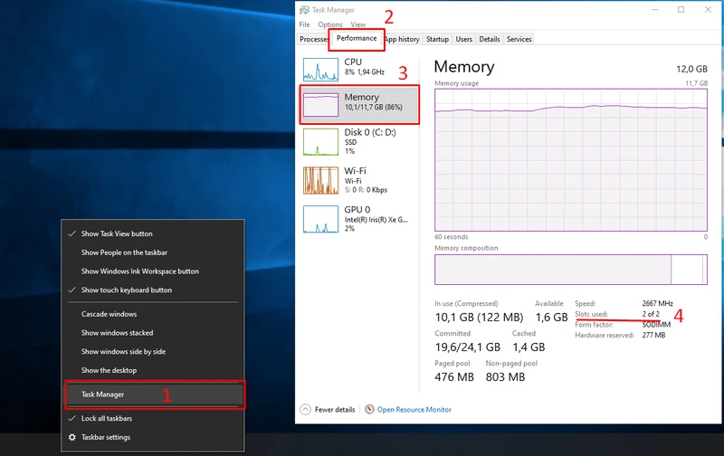724x456 pixels.
Task: Maximize the Task Manager window
Action: pos(681,10)
